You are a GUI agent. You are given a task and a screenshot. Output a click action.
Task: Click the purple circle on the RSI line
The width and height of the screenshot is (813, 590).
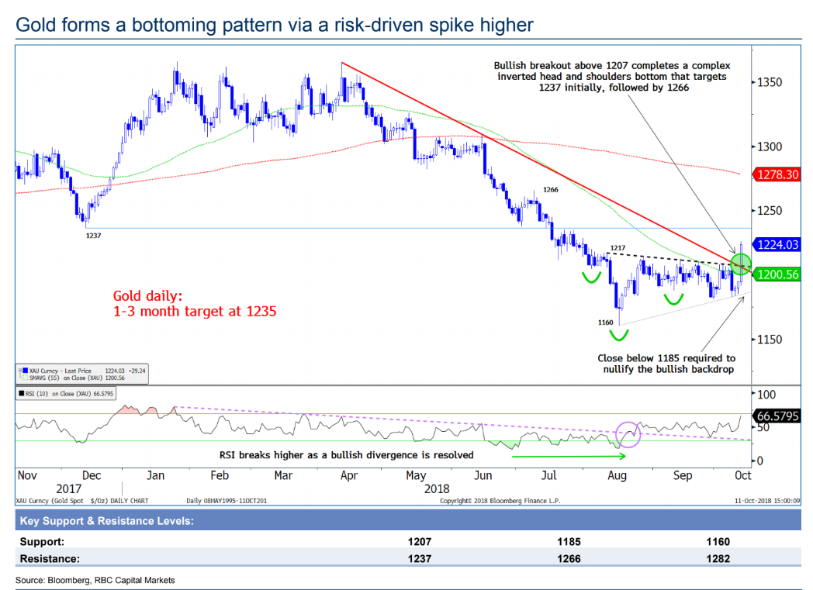pos(627,434)
